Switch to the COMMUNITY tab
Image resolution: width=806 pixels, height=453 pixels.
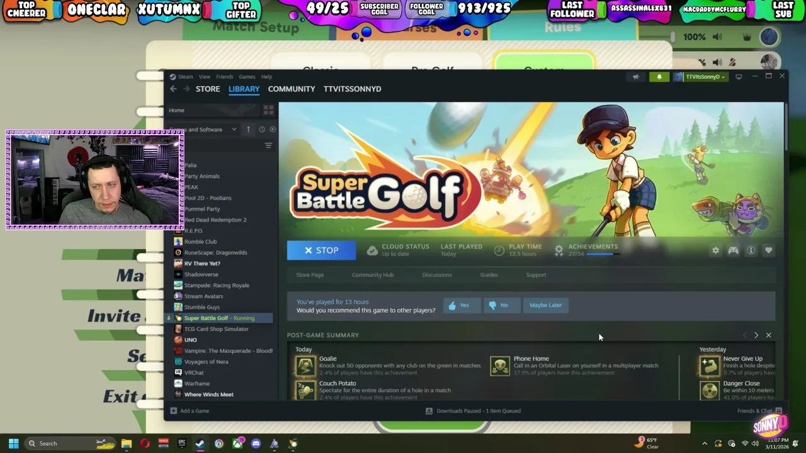click(x=292, y=89)
